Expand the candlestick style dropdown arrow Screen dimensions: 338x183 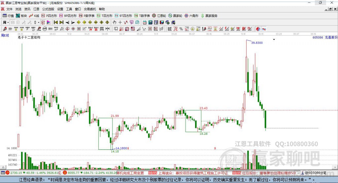[39, 22]
